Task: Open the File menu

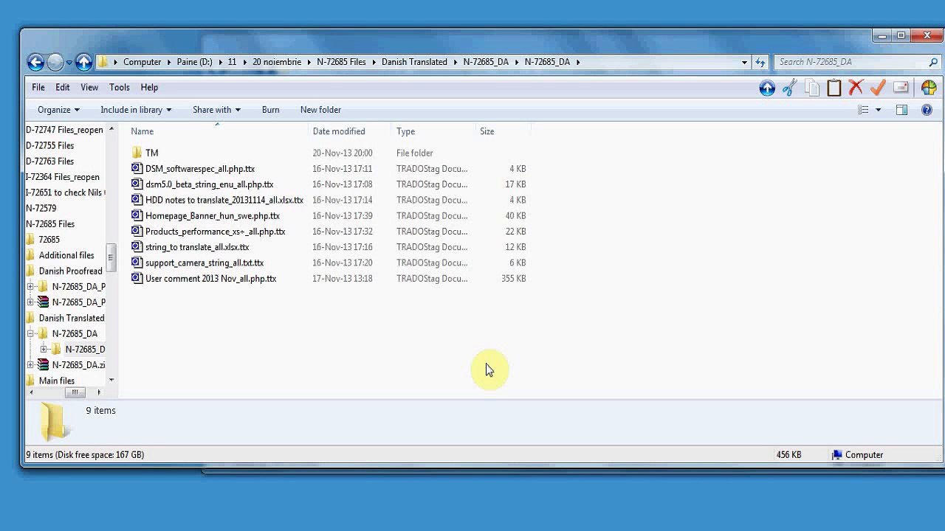Action: click(x=38, y=87)
